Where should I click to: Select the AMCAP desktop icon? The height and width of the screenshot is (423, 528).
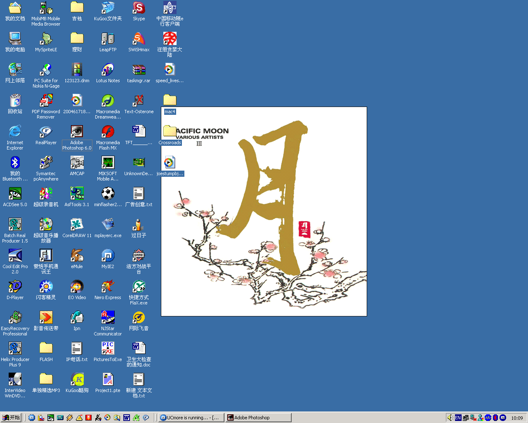77,166
